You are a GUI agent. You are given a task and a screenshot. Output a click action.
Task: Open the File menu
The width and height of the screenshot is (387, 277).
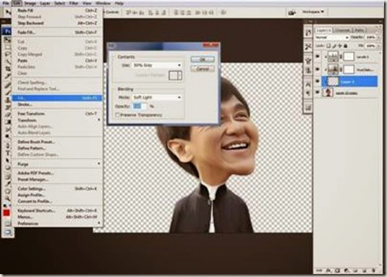(x=6, y=3)
